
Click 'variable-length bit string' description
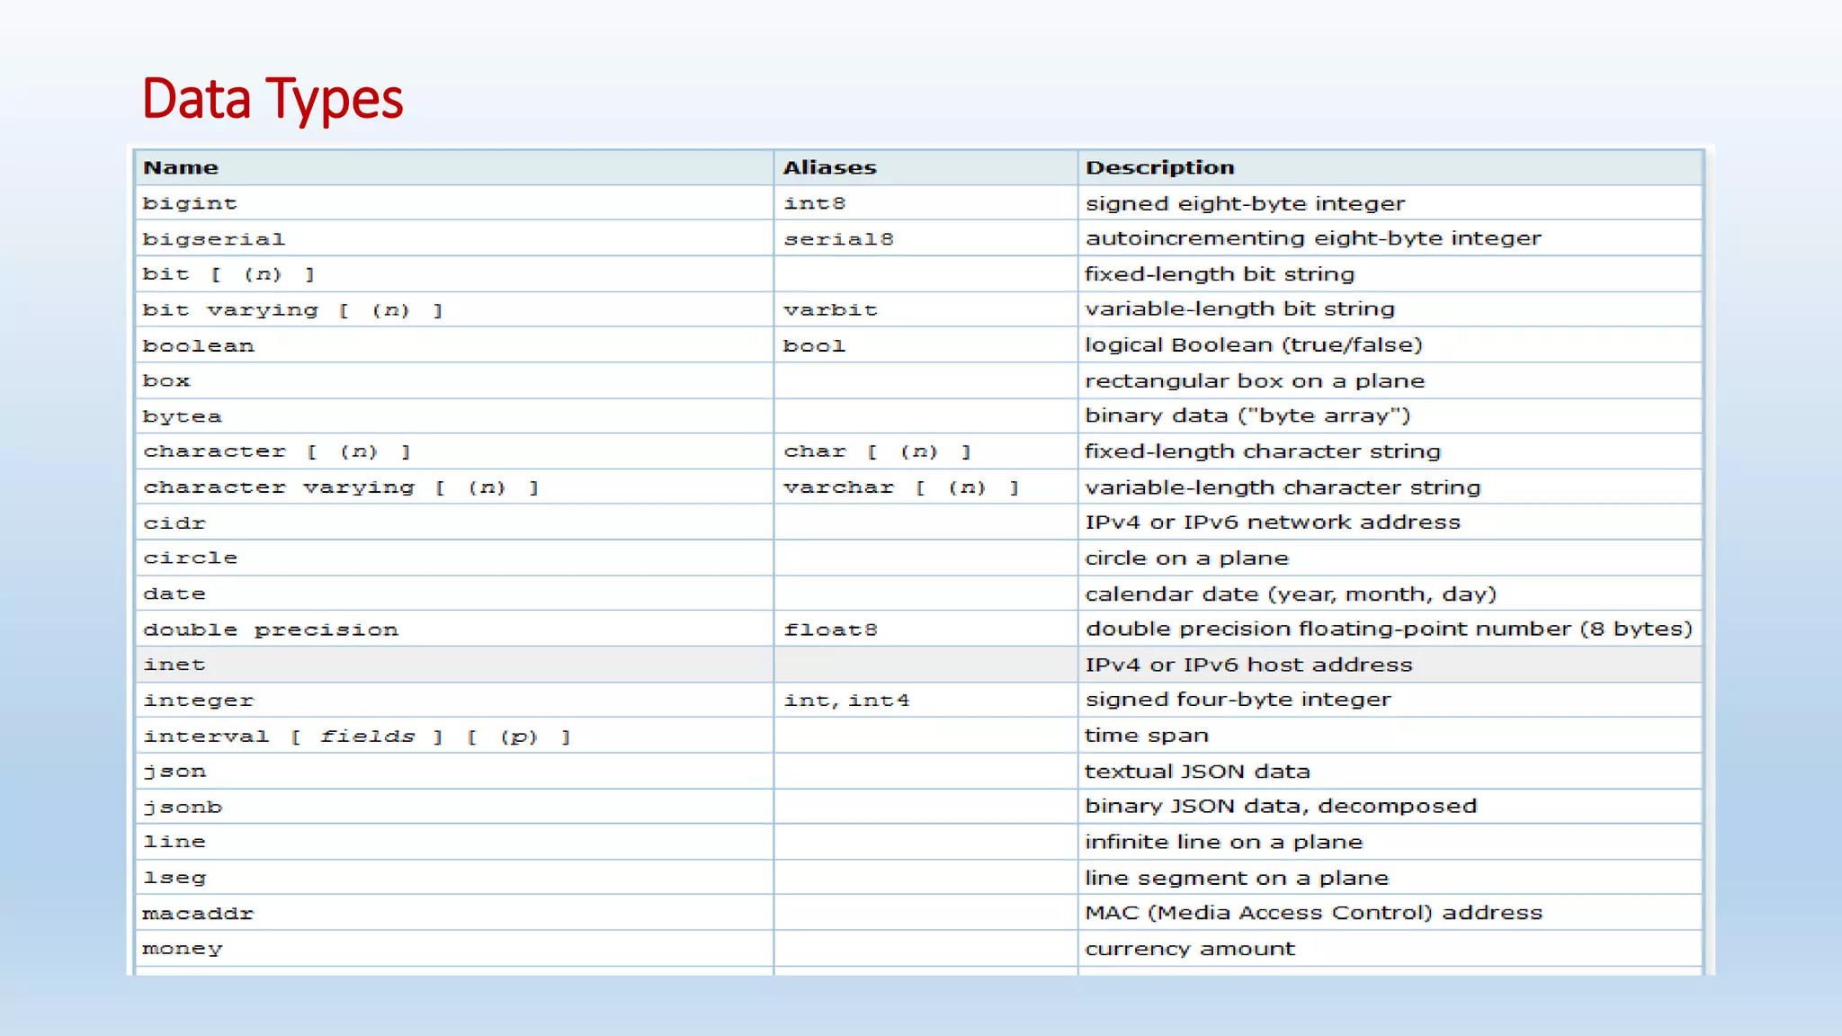click(x=1240, y=309)
